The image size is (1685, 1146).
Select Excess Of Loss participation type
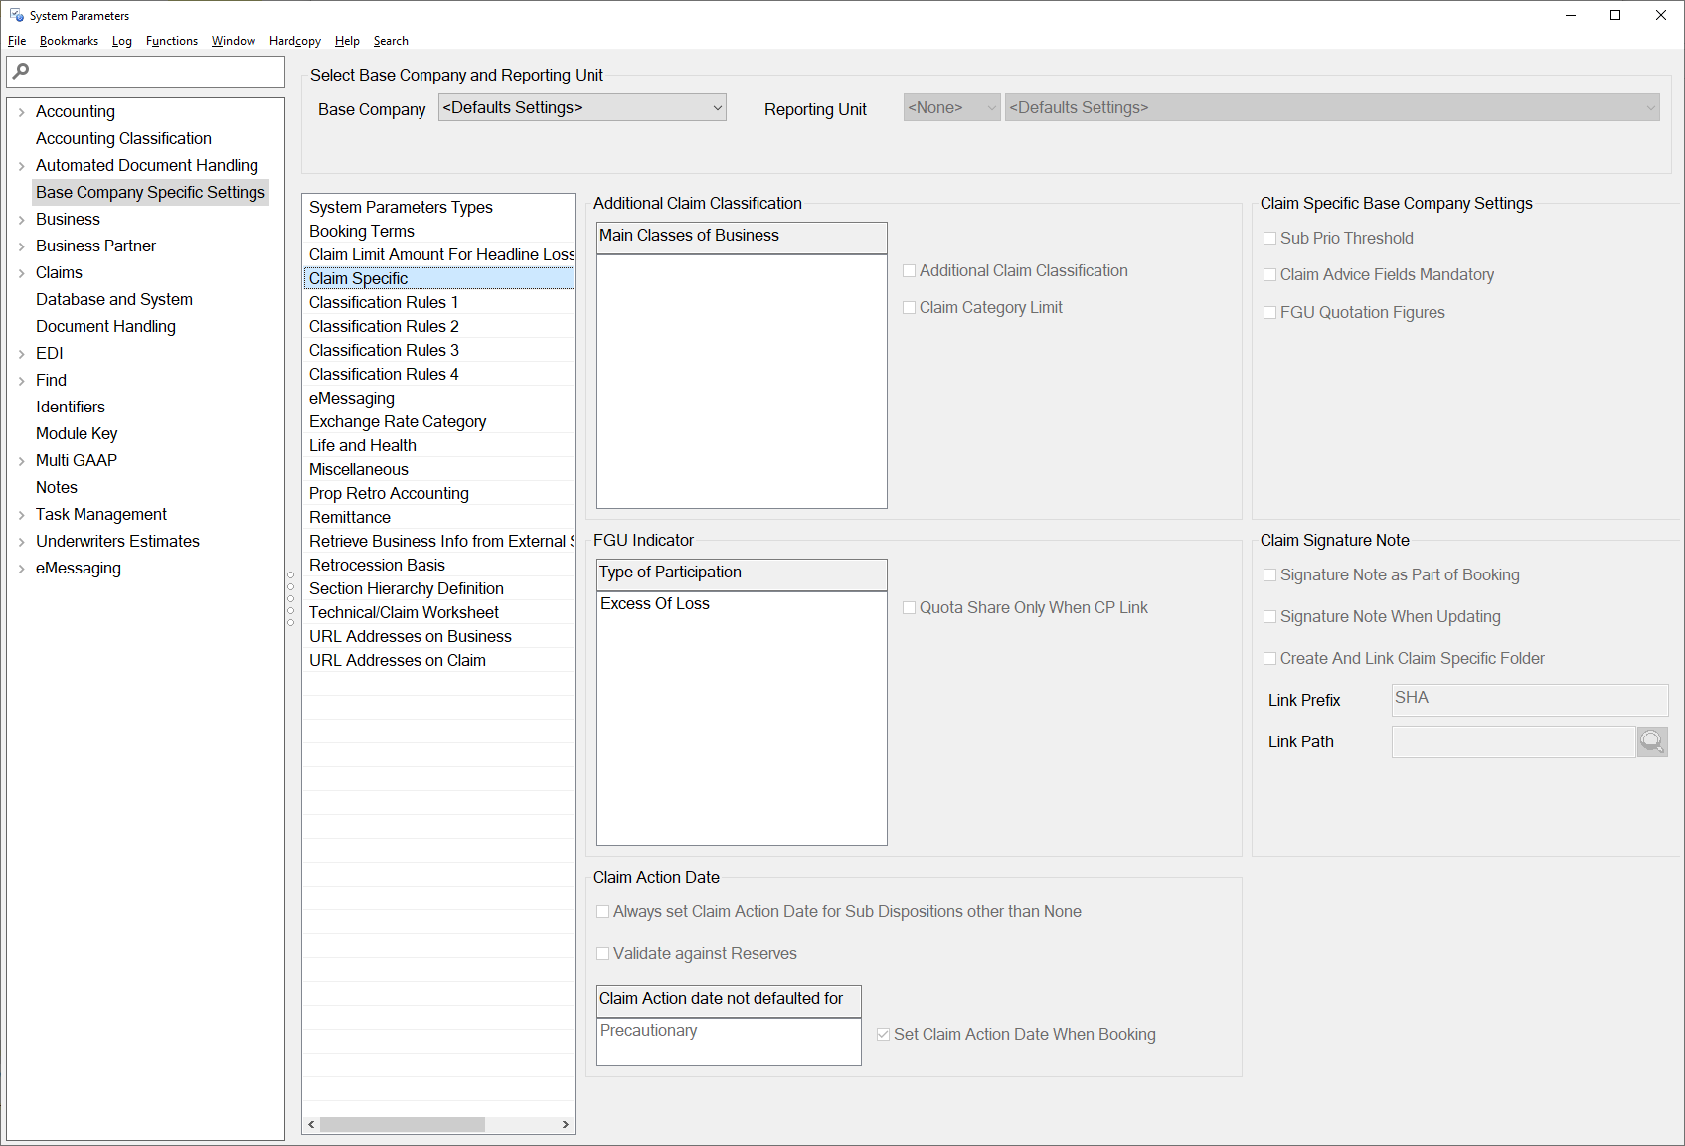point(655,604)
